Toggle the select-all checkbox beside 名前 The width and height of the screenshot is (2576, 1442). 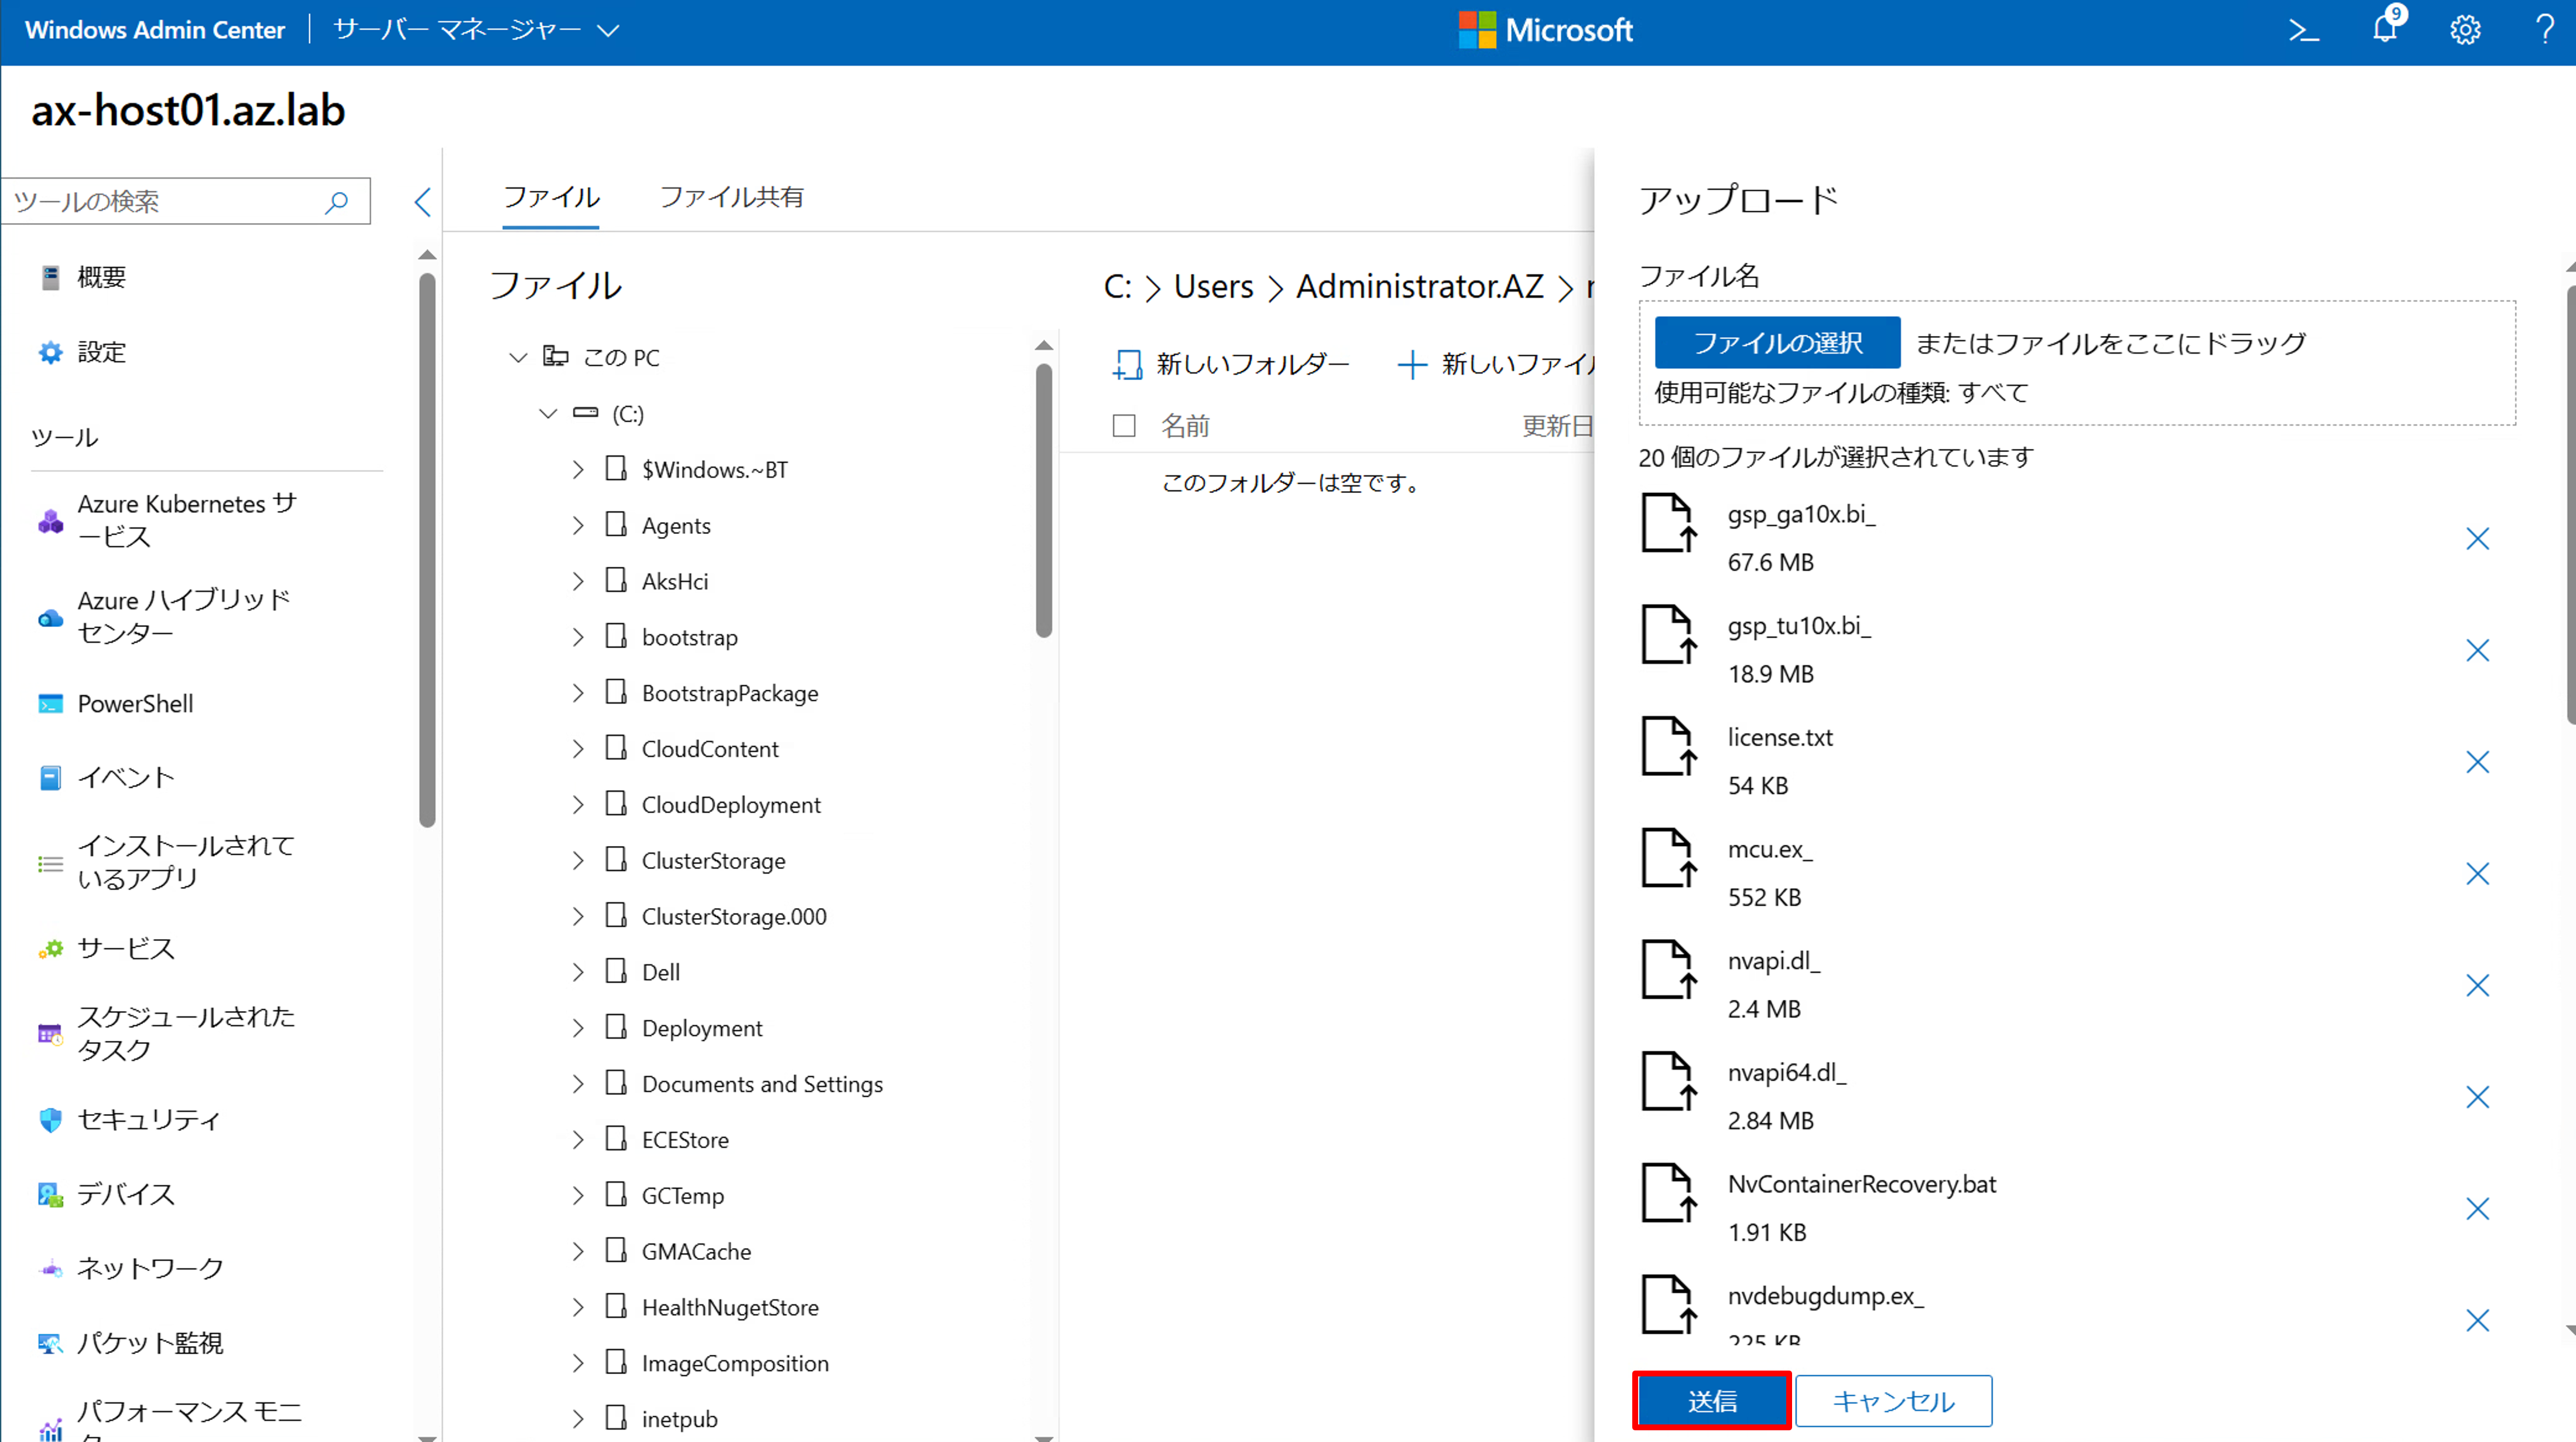coord(1124,426)
